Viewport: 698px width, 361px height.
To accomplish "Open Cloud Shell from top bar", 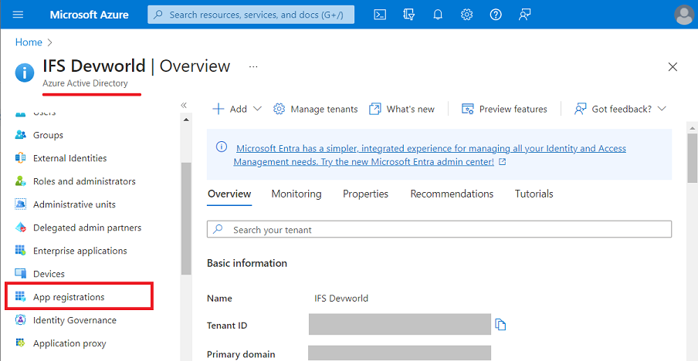I will (x=379, y=15).
